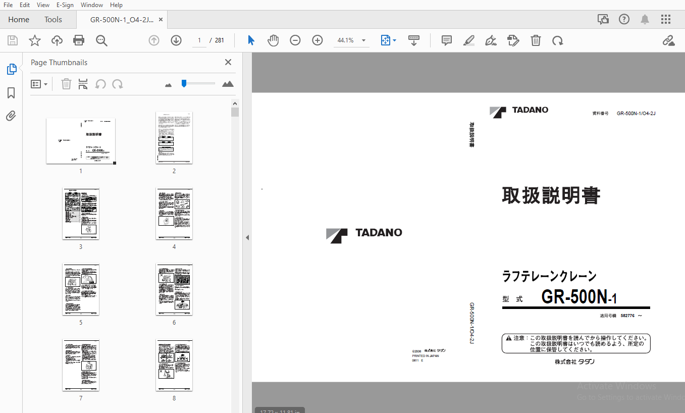Select page 1 thumbnail
685x413 pixels.
pos(81,141)
